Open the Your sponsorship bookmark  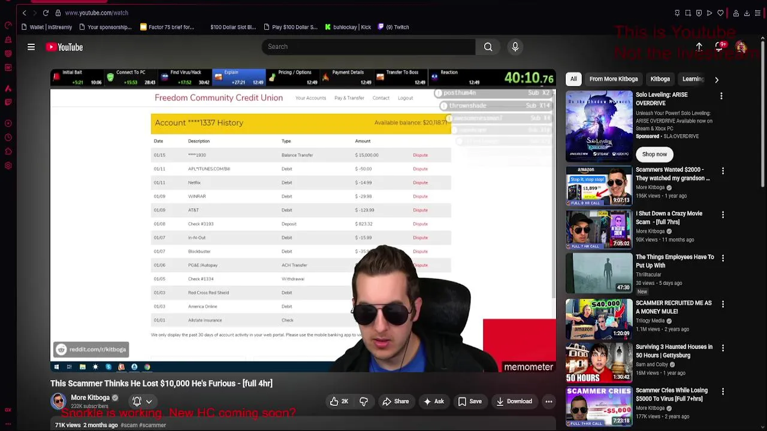pos(105,27)
